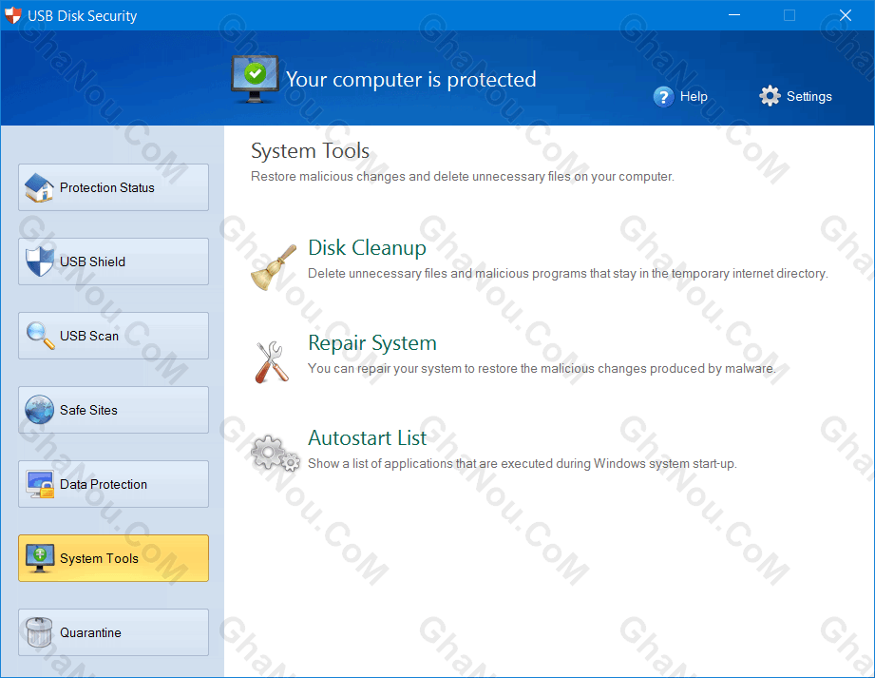Close the USB Disk Security window
The width and height of the screenshot is (875, 678).
(x=846, y=15)
